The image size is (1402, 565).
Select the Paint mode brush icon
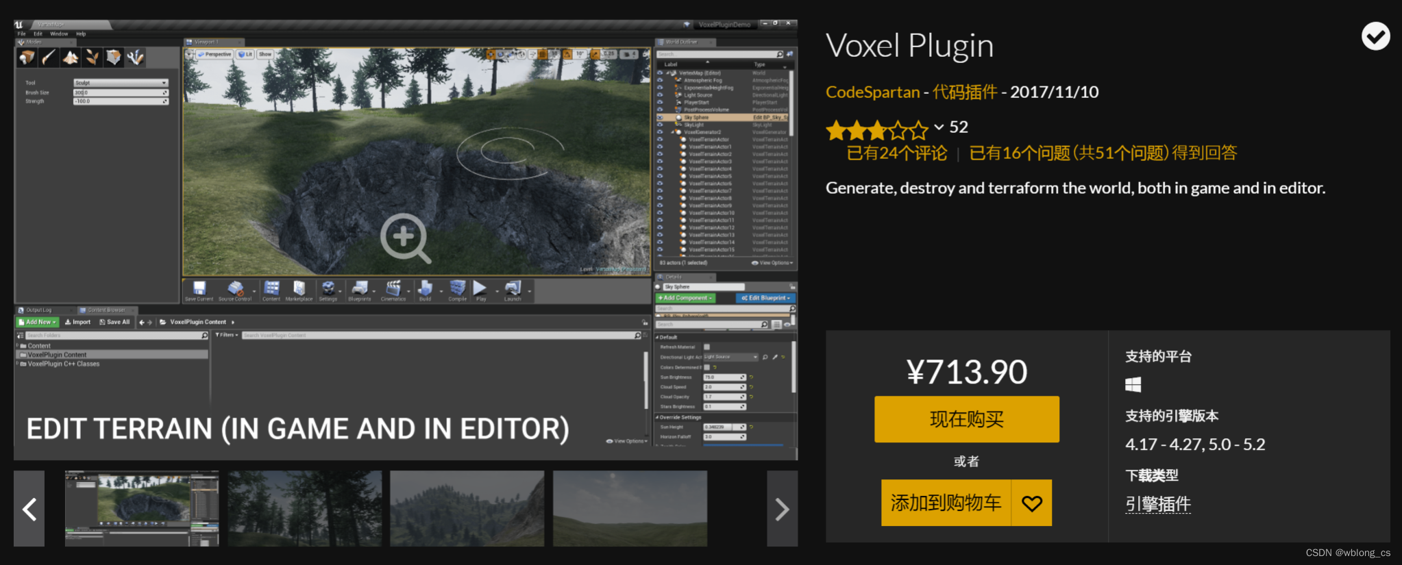[x=49, y=58]
